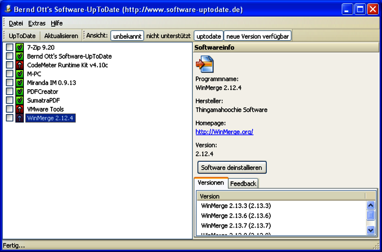382x252 pixels.
Task: Select WinMerge 2.13.6 (2.13.6) in versions list
Action: [x=236, y=216]
